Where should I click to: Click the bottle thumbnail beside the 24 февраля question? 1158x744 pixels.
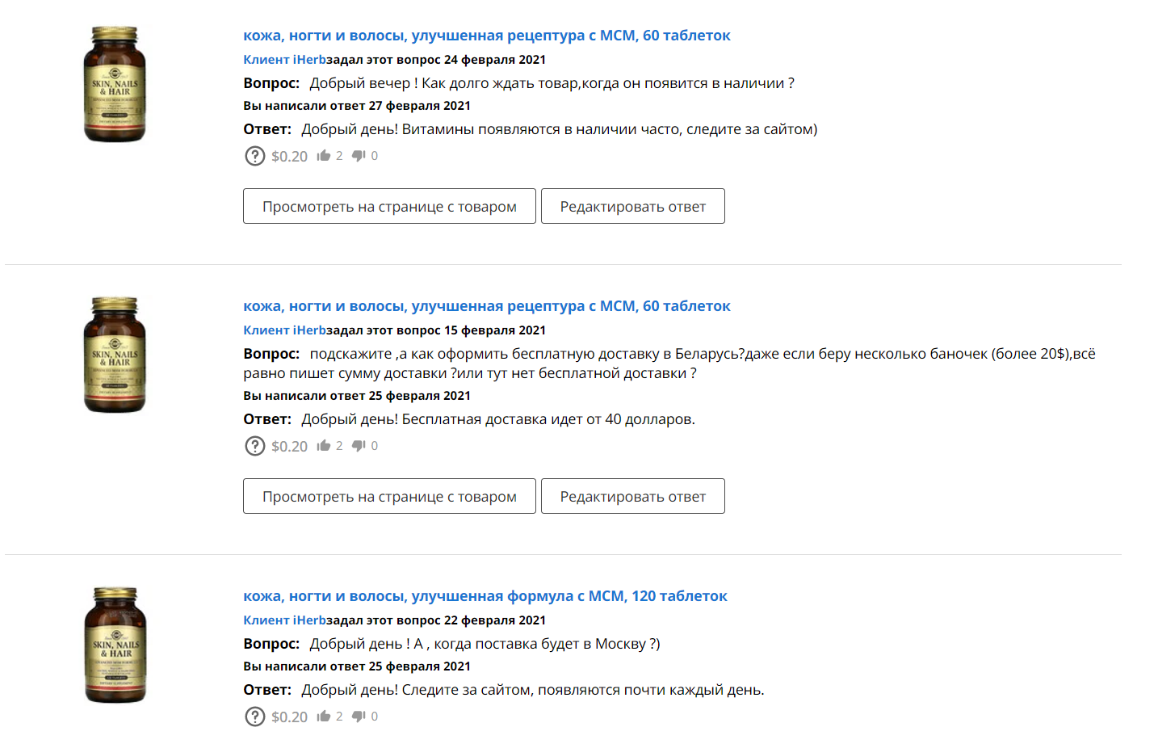click(115, 84)
